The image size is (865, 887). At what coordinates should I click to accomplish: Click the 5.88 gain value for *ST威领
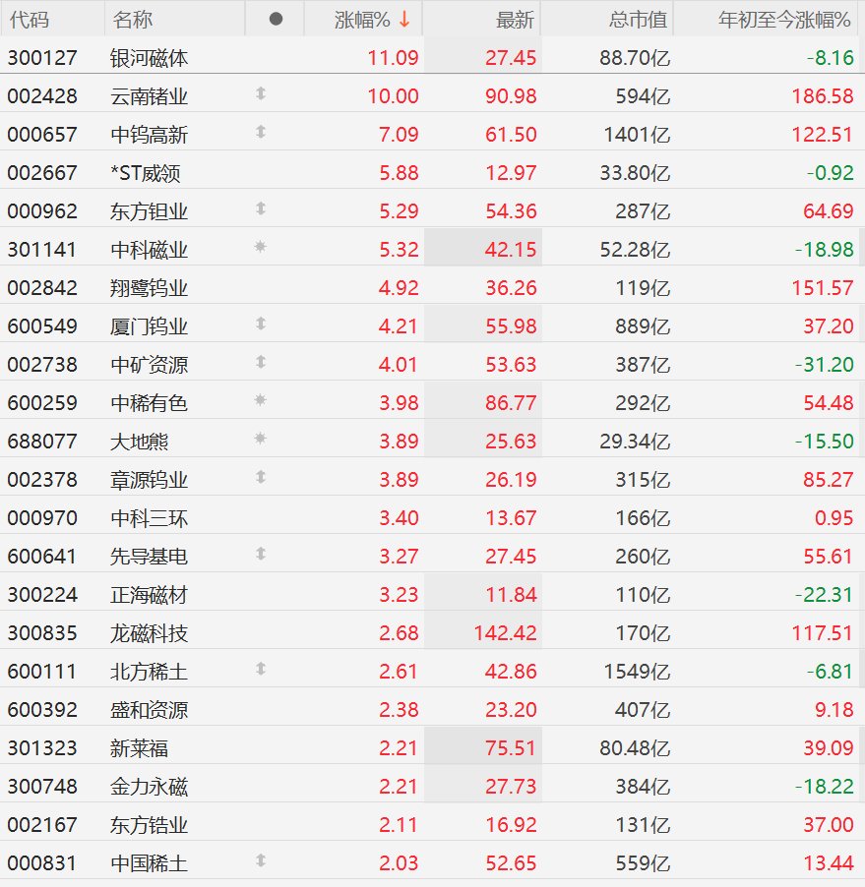coord(399,173)
